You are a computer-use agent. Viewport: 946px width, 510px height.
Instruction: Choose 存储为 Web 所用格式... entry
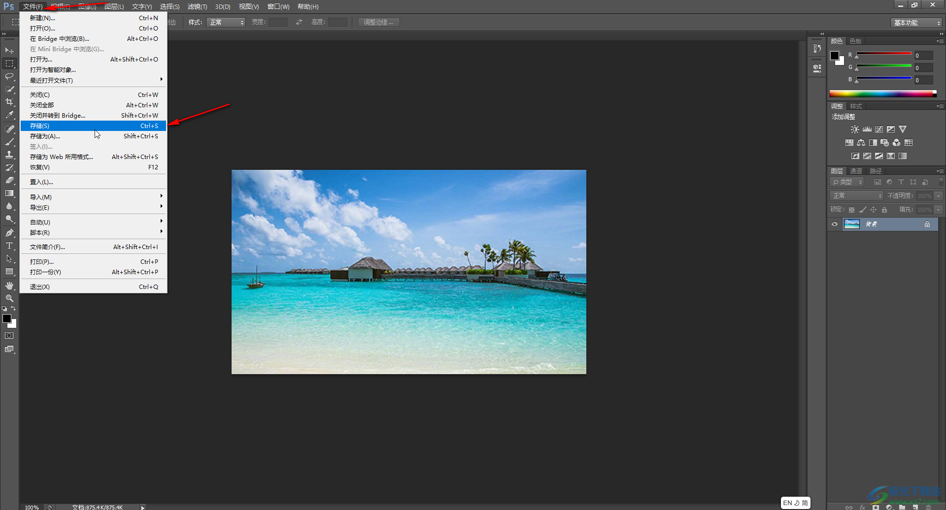pos(94,157)
